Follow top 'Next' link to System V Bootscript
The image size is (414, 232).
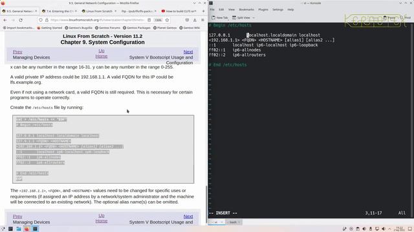188,52
